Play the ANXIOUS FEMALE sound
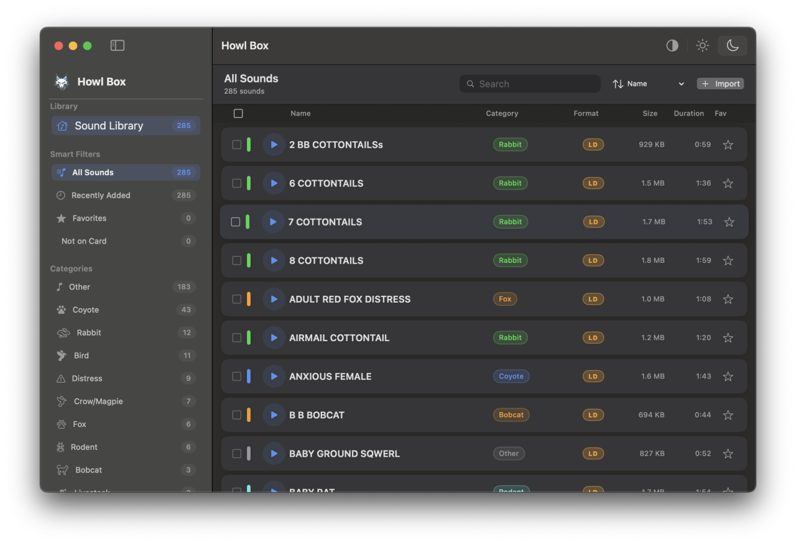 pyautogui.click(x=274, y=377)
